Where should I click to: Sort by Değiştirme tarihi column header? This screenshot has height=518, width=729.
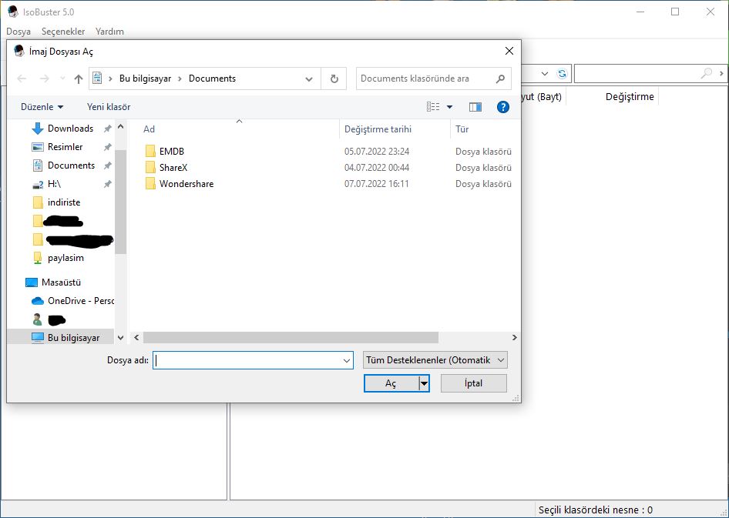point(378,129)
